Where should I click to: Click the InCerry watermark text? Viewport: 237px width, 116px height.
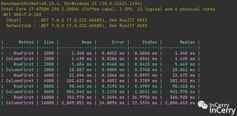pyautogui.click(x=222, y=108)
